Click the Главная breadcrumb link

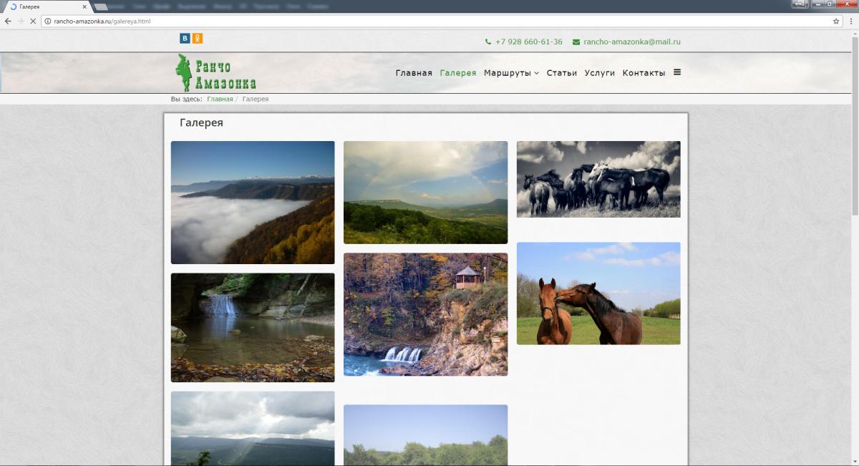pyautogui.click(x=220, y=99)
